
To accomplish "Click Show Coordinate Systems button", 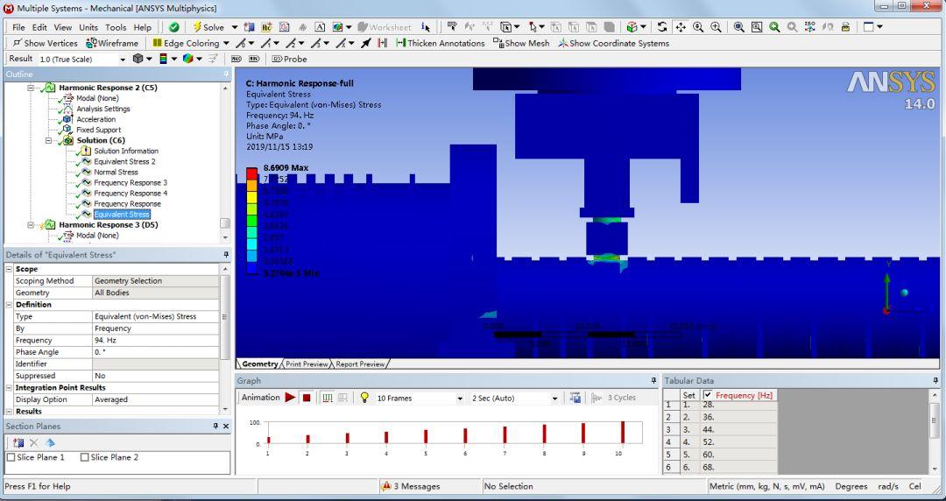I will (x=613, y=43).
